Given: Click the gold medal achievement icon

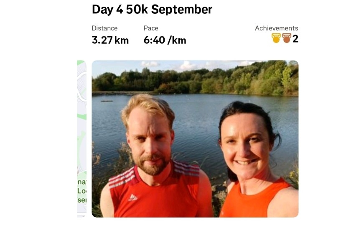Looking at the screenshot, I should (276, 38).
